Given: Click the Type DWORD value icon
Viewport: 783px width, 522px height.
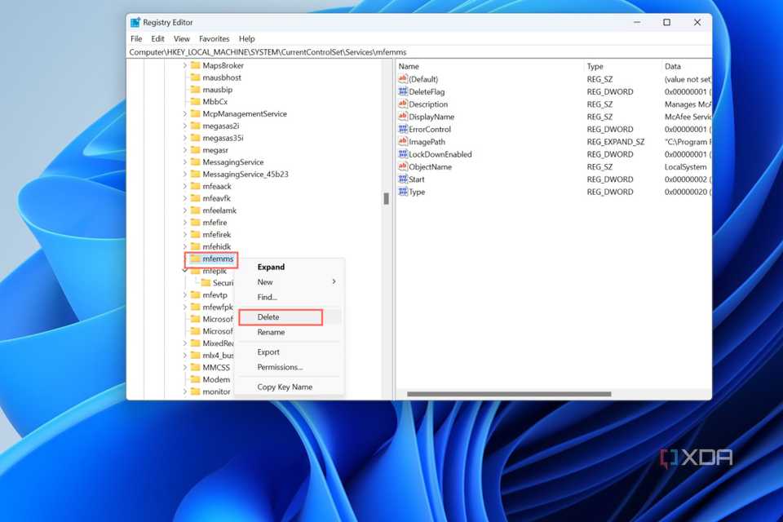Looking at the screenshot, I should pos(403,192).
